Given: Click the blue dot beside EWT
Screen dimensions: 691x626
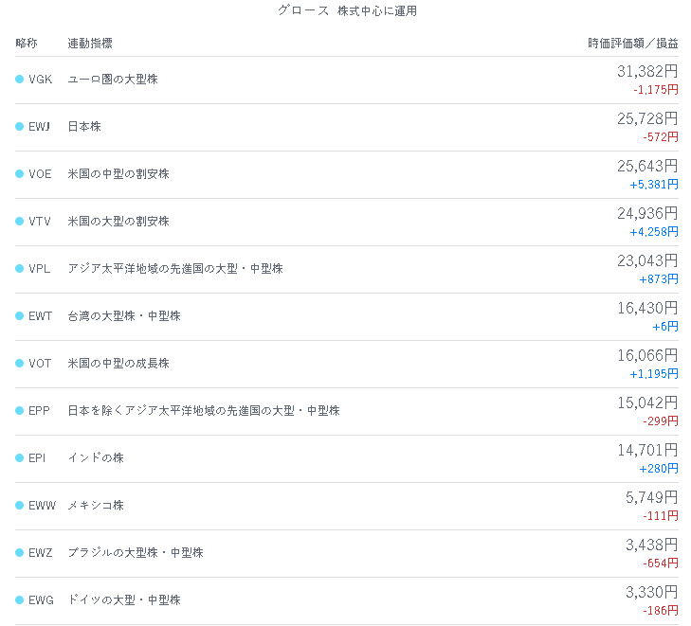Looking at the screenshot, I should point(19,316).
